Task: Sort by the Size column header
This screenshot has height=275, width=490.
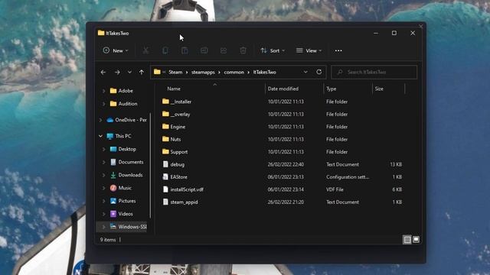Action: pyautogui.click(x=379, y=89)
